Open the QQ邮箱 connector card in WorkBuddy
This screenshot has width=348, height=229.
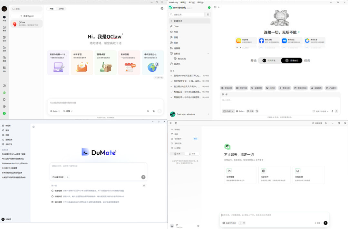(x=246, y=41)
